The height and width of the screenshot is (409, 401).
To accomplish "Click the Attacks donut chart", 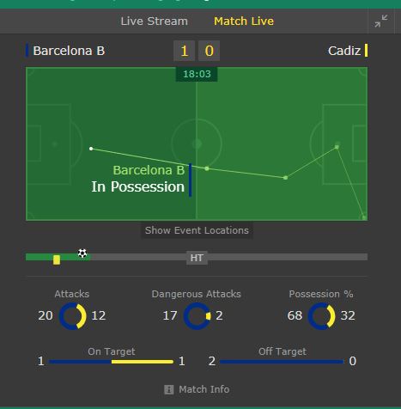I will tap(73, 316).
